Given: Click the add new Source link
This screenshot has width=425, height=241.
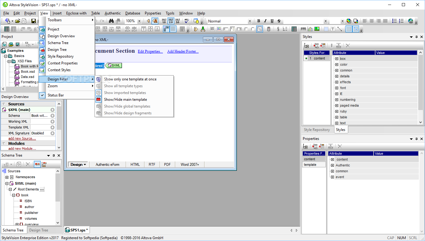Looking at the screenshot, I should 22,138.
